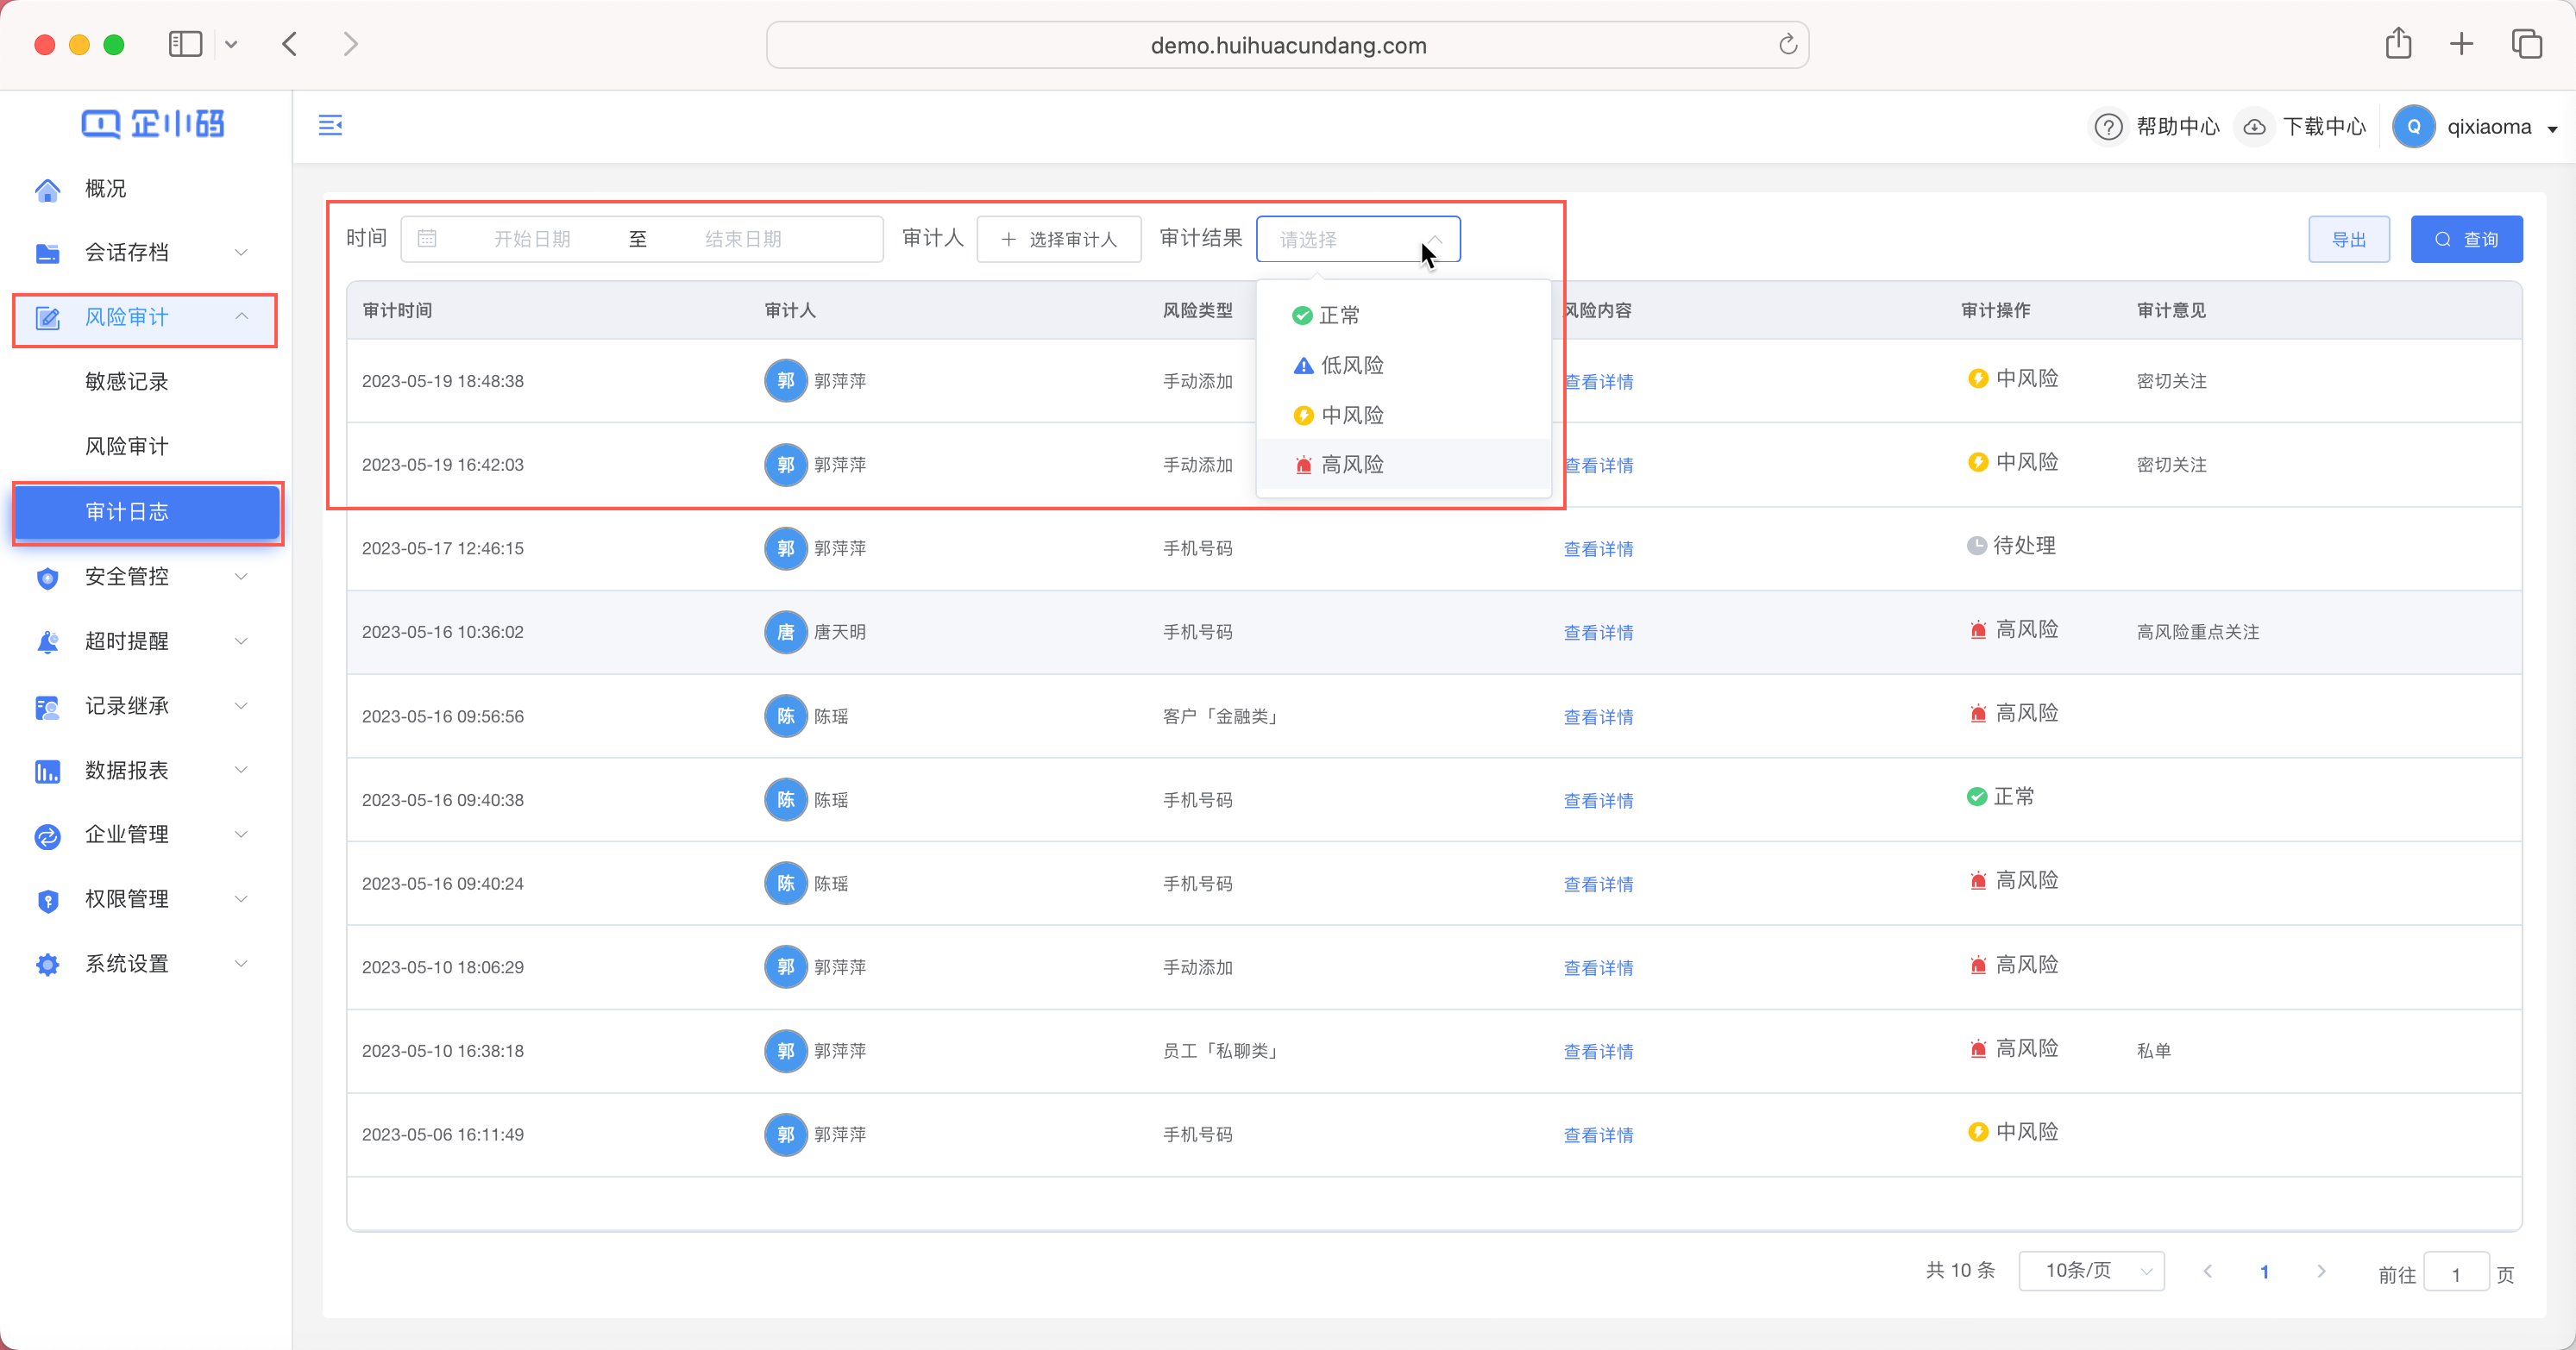
Task: Click the 查询 button
Action: click(x=2466, y=239)
